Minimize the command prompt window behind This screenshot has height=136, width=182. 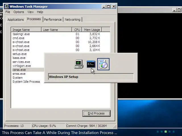174,10
